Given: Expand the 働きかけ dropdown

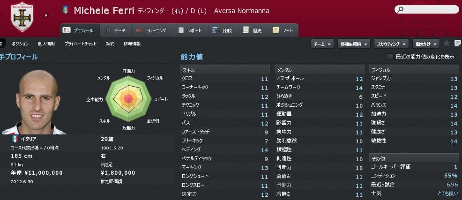Looking at the screenshot, I should pyautogui.click(x=425, y=44).
